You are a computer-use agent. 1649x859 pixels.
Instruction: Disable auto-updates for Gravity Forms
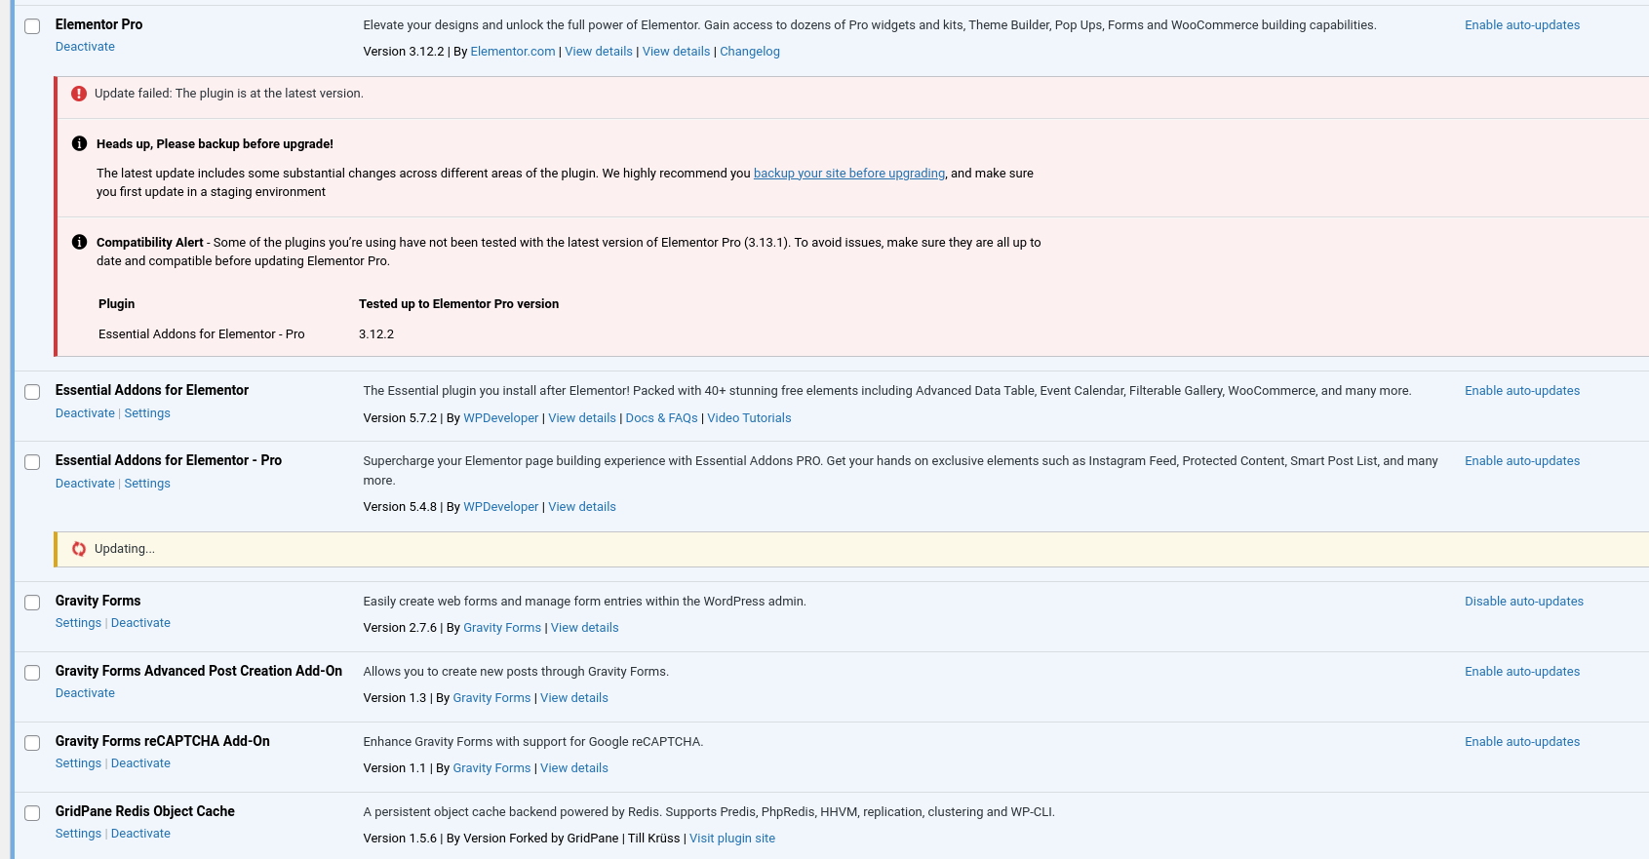[1523, 602]
